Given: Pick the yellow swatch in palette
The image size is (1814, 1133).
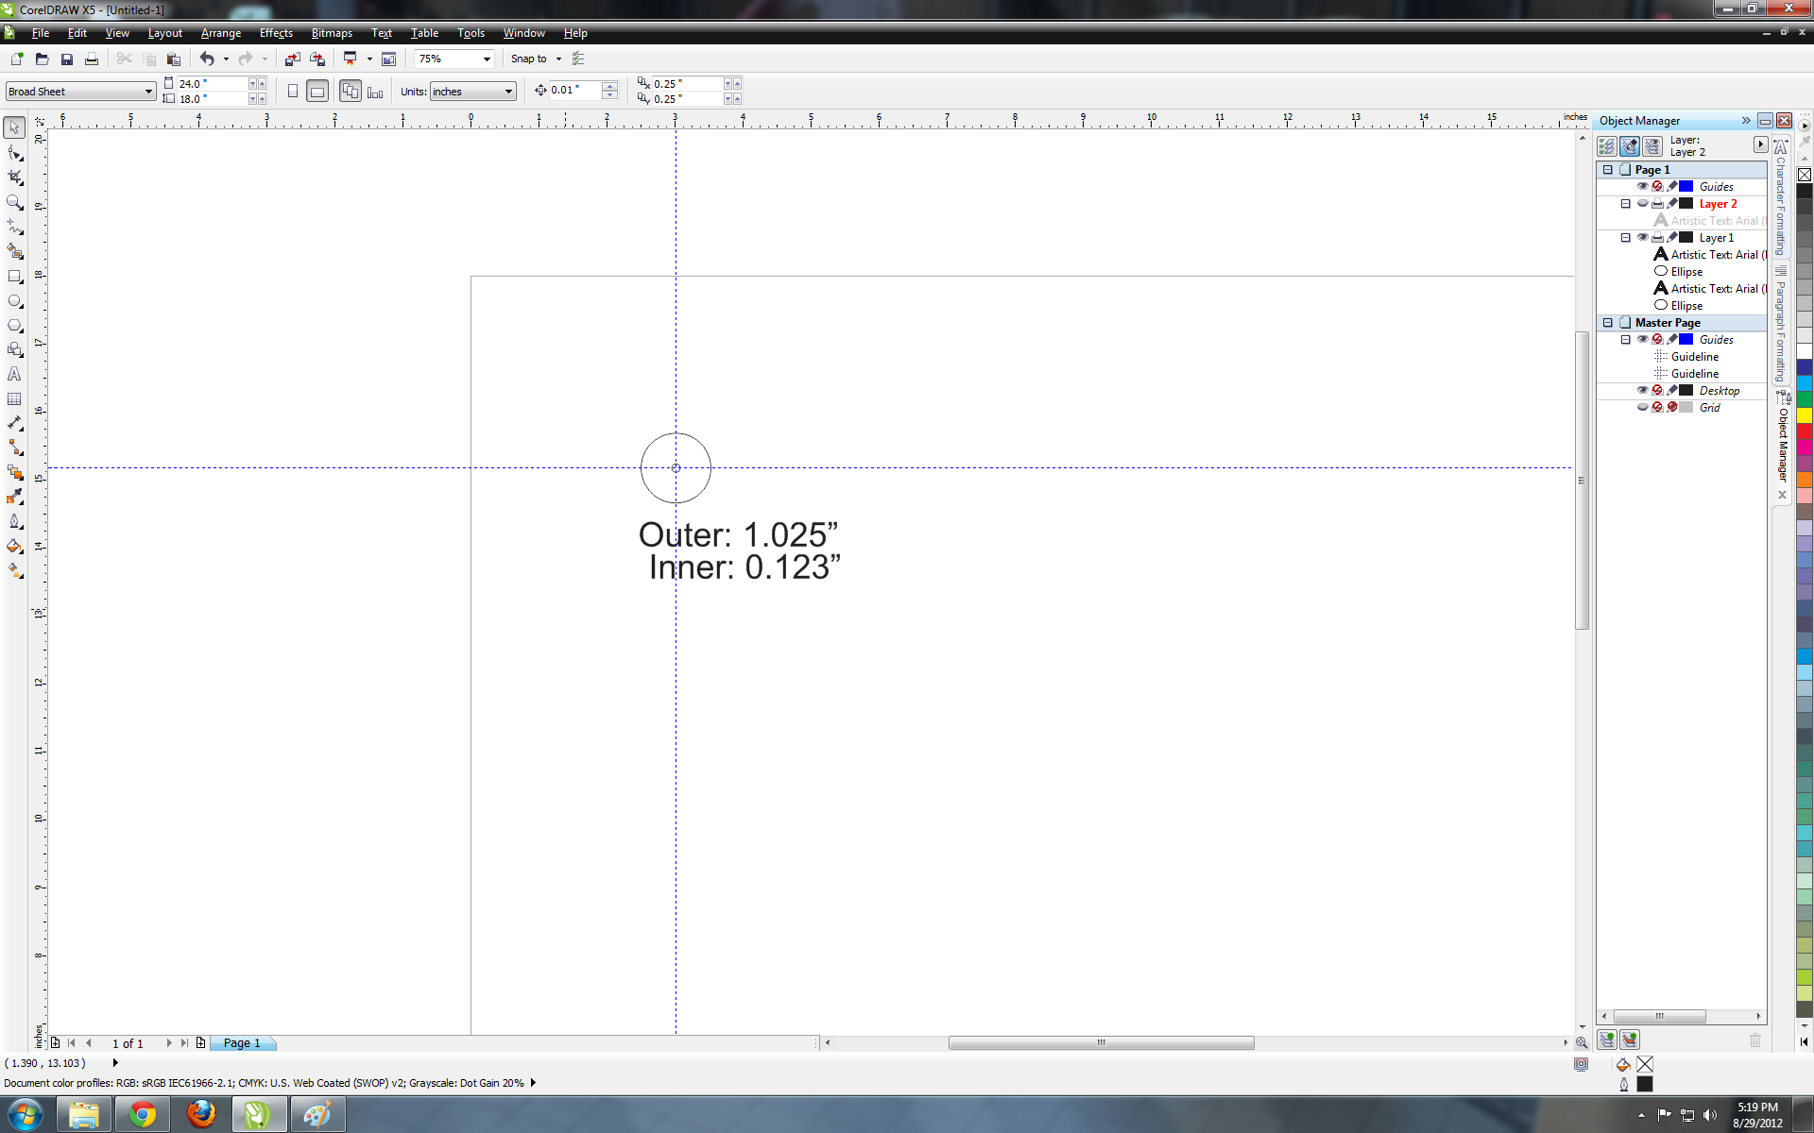Looking at the screenshot, I should pos(1804,414).
